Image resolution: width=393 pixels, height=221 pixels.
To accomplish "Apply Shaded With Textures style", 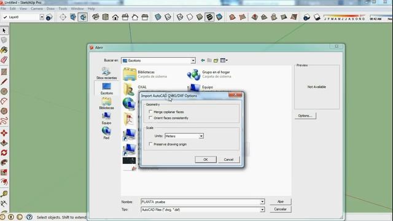I will point(209,17).
